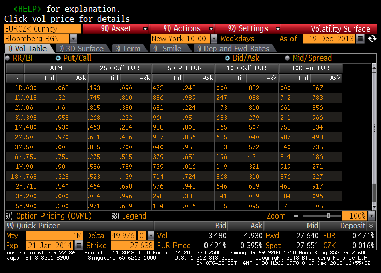Open the 98) Legend link
Viewport: 381px width, 273px height.
129,216
